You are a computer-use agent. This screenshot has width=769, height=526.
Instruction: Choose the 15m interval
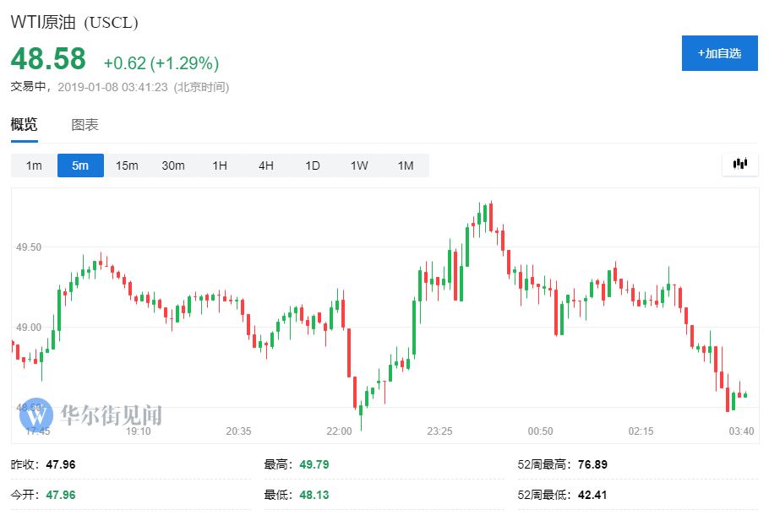(x=127, y=165)
